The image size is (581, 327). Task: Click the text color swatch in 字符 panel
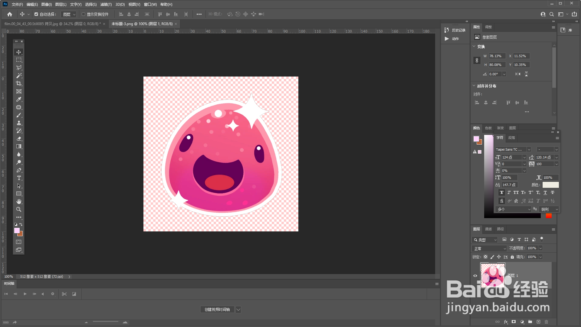point(550,185)
